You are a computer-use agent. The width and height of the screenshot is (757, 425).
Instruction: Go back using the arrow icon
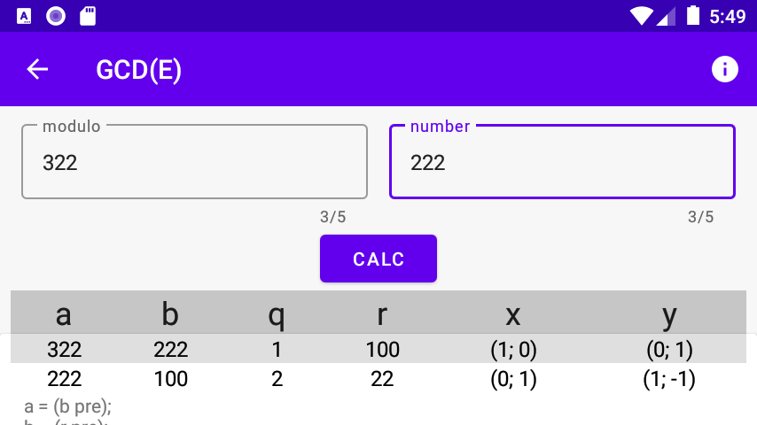click(37, 69)
